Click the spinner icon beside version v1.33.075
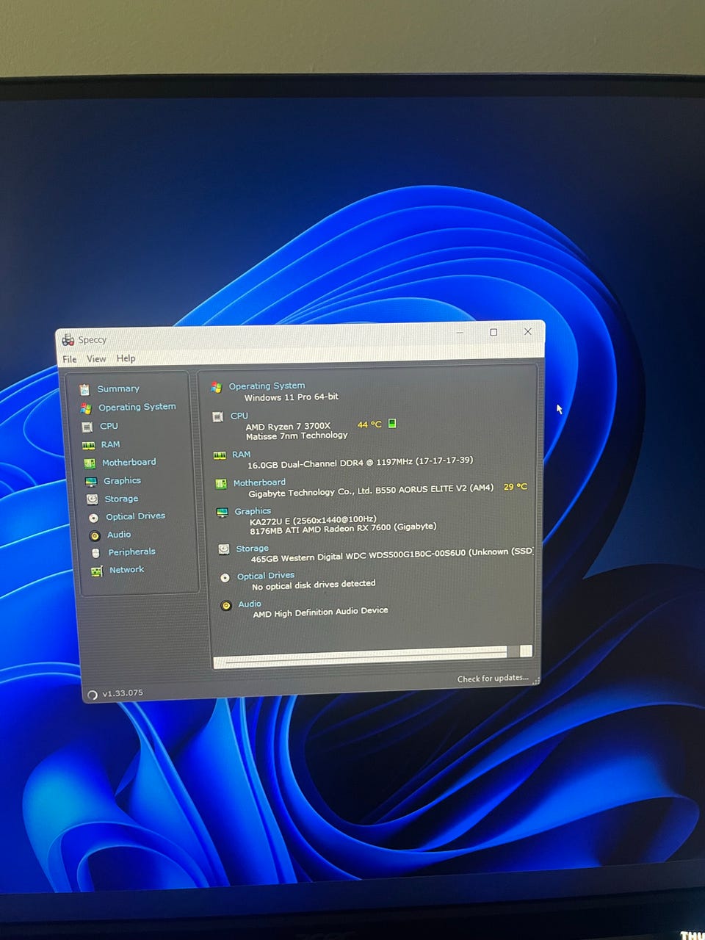The width and height of the screenshot is (705, 940). pyautogui.click(x=93, y=695)
